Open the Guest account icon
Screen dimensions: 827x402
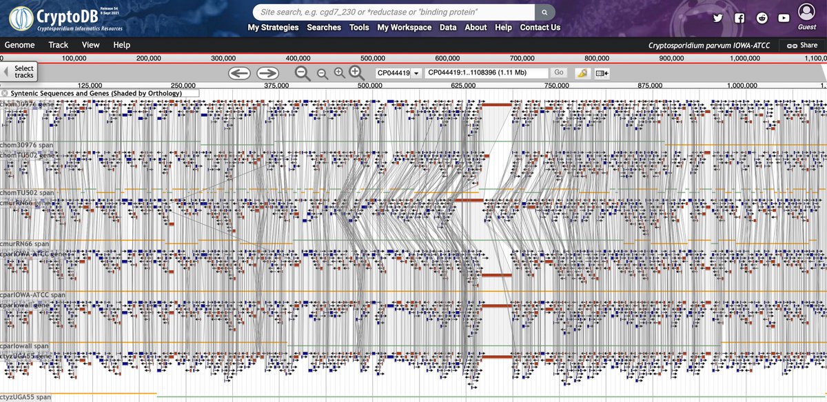(808, 14)
